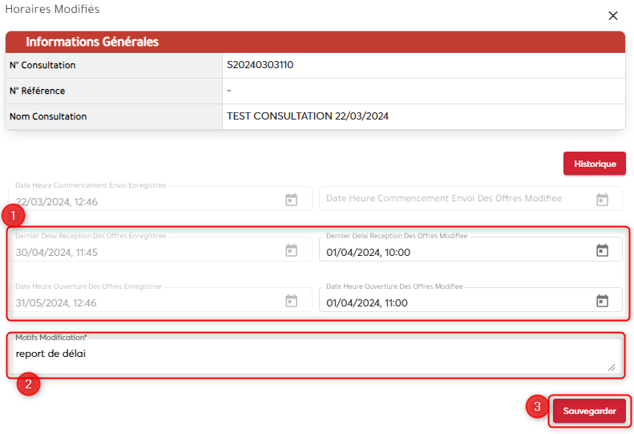Viewport: 634px width, 434px height.
Task: Click the Motifs Modification textarea resize handle
Action: pos(612,367)
